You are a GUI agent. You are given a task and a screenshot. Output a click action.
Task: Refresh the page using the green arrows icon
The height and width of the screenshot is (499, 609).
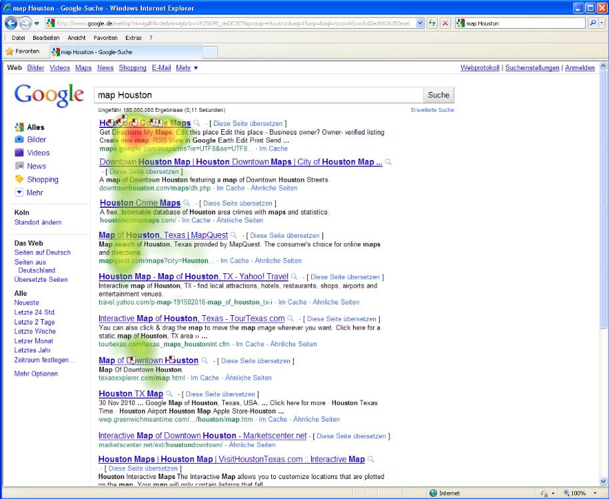click(x=432, y=23)
